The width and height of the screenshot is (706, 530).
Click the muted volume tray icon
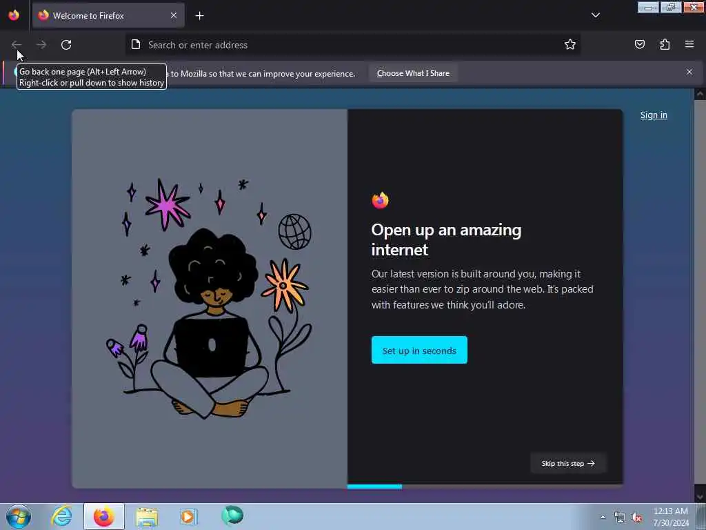(x=636, y=518)
